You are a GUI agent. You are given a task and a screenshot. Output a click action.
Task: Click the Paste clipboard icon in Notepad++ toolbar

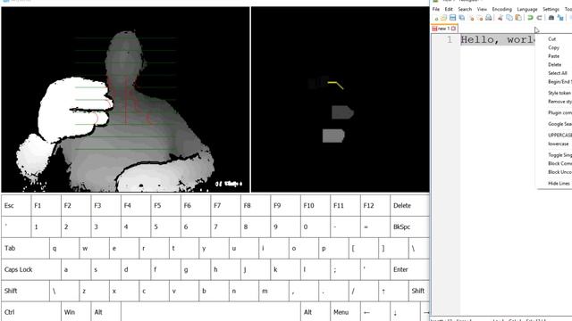click(518, 18)
